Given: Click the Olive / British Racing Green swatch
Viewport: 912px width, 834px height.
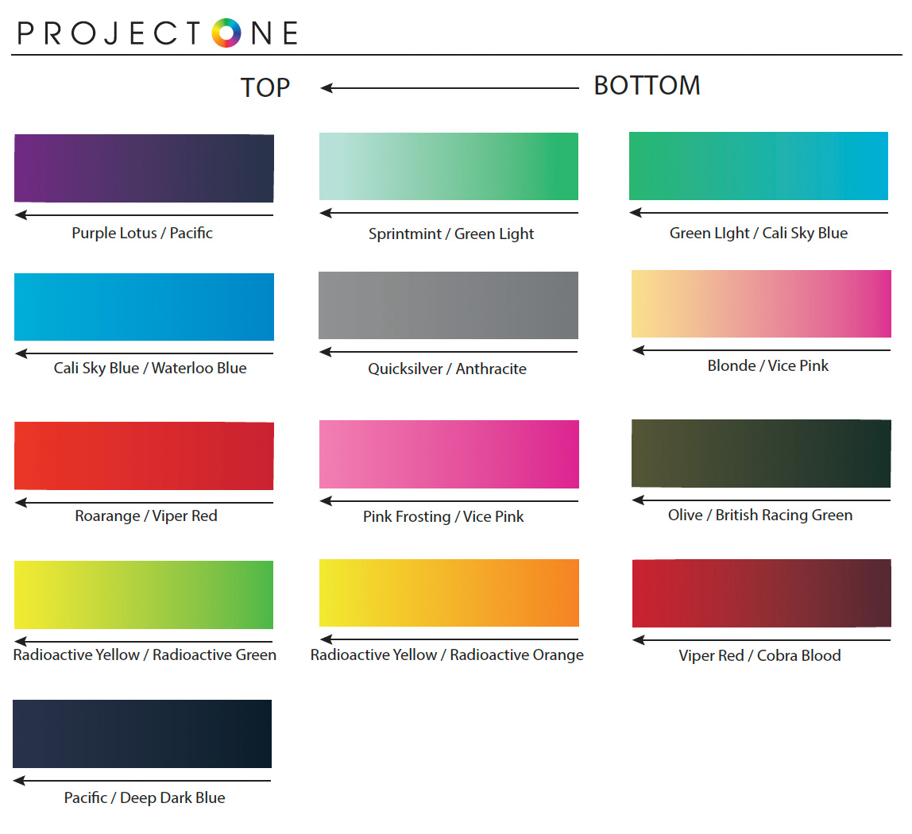Looking at the screenshot, I should pyautogui.click(x=761, y=454).
